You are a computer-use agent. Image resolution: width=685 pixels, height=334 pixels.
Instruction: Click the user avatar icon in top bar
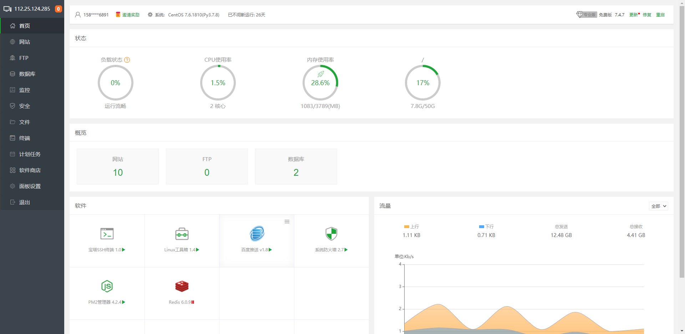click(x=78, y=15)
